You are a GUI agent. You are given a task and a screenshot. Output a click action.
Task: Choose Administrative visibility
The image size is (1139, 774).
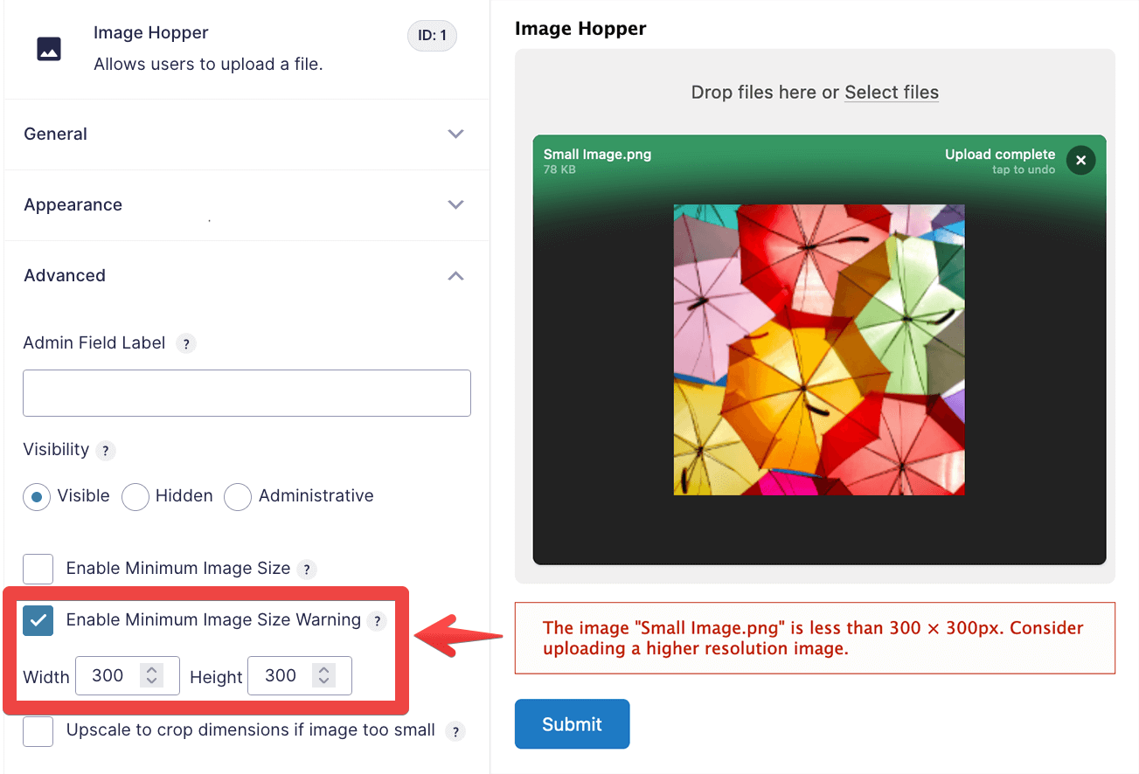237,496
